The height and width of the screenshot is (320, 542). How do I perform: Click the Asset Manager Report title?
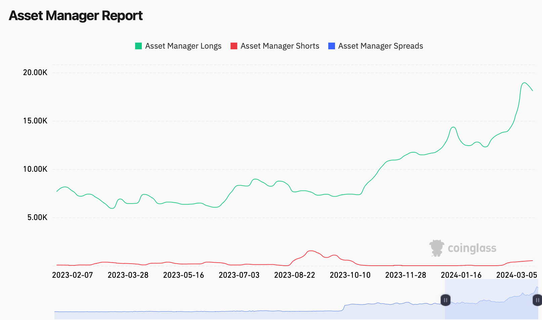(76, 15)
